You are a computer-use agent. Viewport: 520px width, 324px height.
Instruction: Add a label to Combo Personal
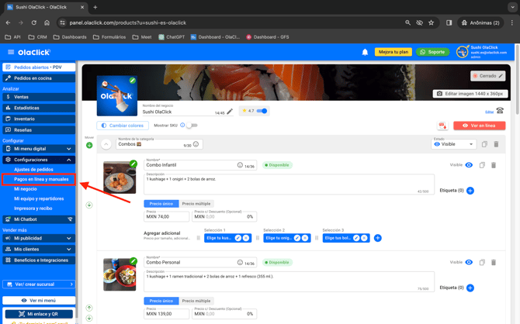pyautogui.click(x=470, y=288)
